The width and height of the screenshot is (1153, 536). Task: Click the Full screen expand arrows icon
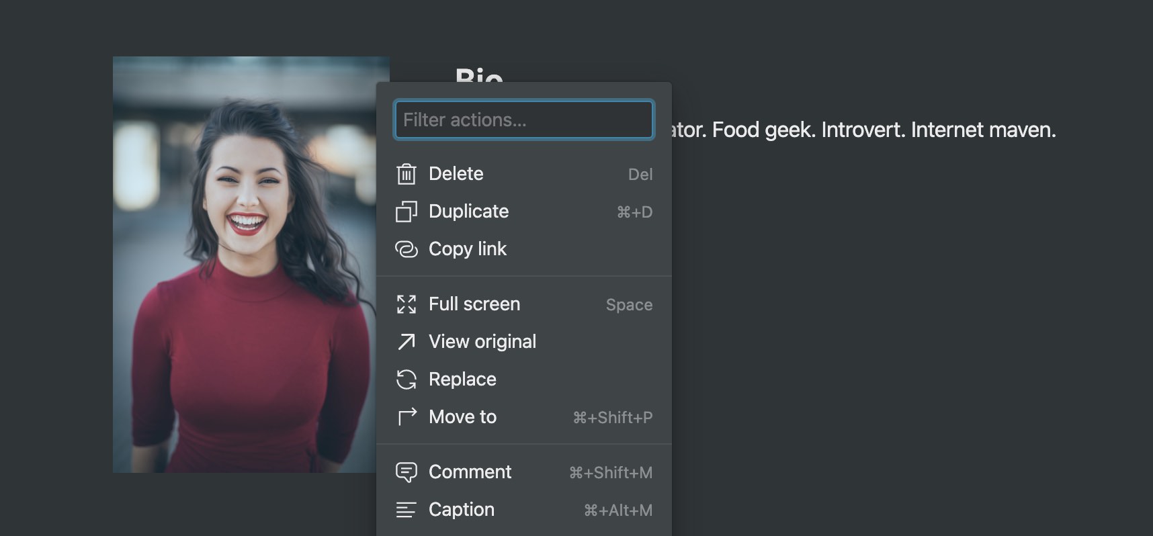coord(407,304)
